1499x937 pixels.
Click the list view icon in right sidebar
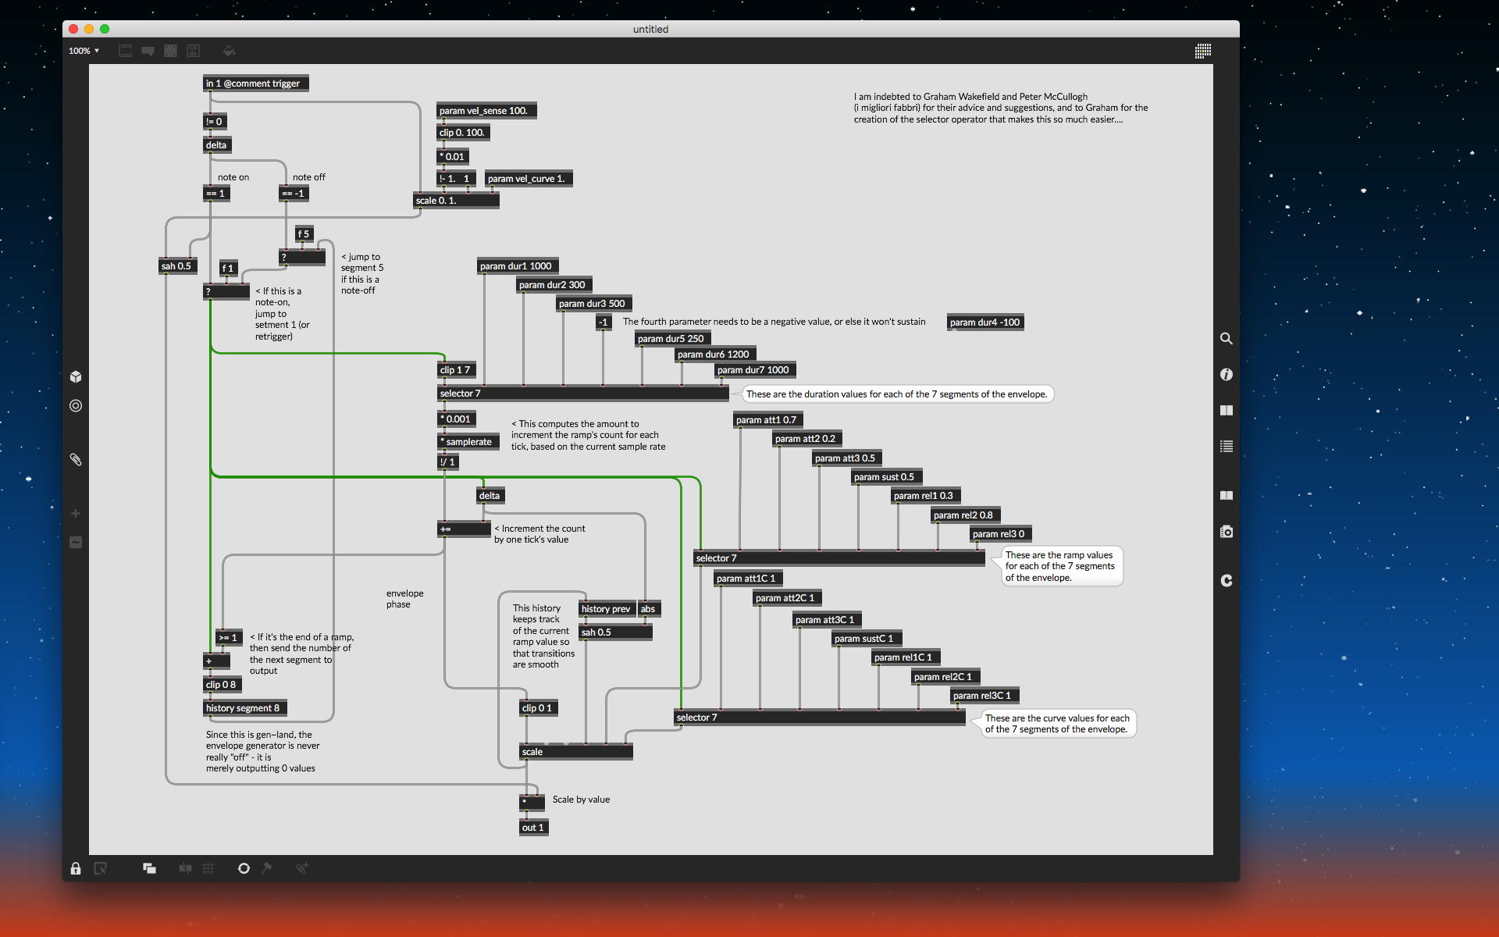pos(1227,447)
